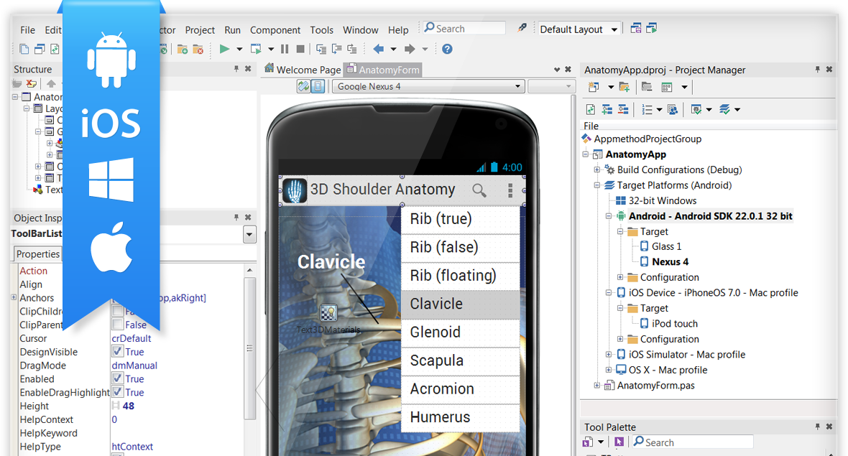Open the File menu
The width and height of the screenshot is (848, 456).
coord(27,29)
